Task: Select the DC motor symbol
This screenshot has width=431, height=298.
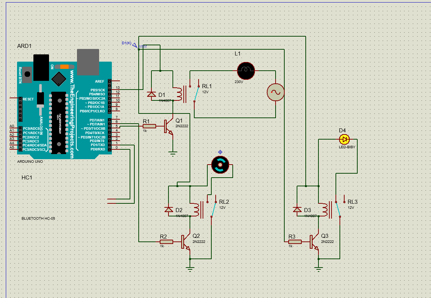Action: point(220,165)
